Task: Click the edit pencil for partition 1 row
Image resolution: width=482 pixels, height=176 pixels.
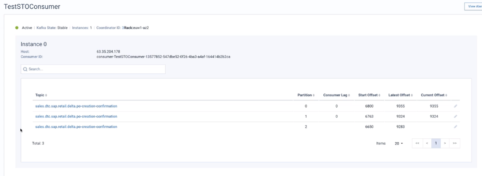Action: point(455,116)
